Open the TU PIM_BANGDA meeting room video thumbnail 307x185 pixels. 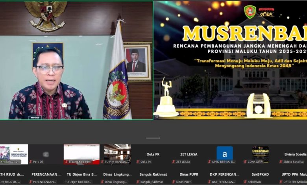point(117,153)
